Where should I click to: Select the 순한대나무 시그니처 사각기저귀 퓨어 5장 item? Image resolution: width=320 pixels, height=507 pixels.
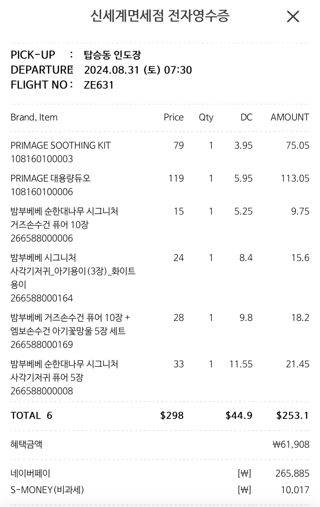point(64,371)
